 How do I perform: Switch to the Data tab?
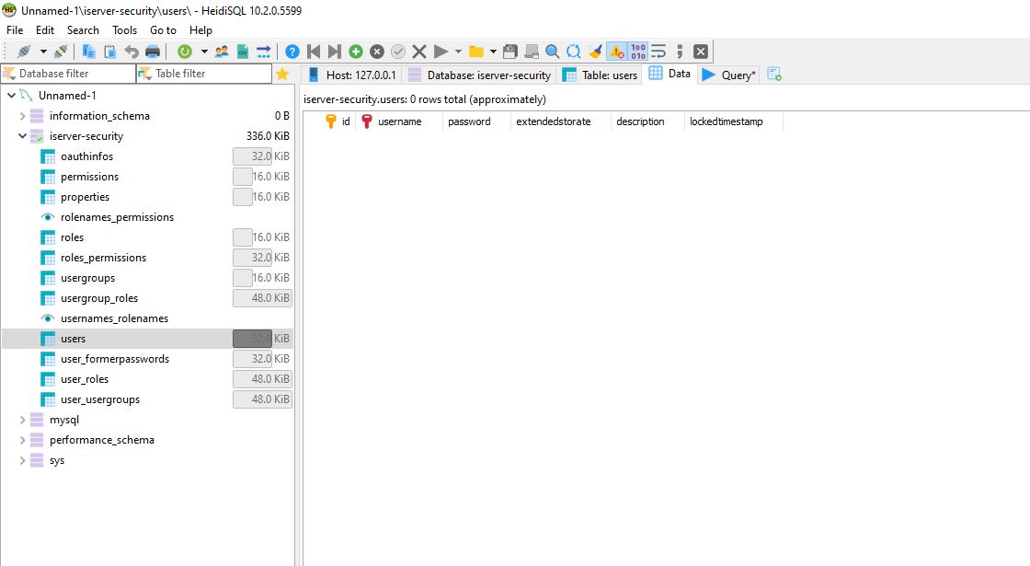point(670,74)
